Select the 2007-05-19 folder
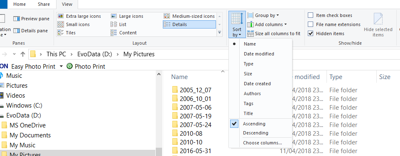The width and height of the screenshot is (400, 156). (191, 116)
